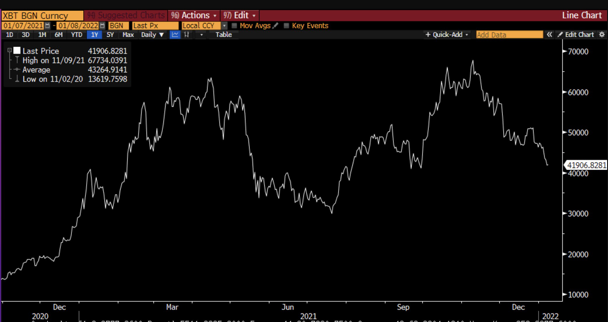Click the Table button
Screen dimensions: 608x322
(223, 35)
